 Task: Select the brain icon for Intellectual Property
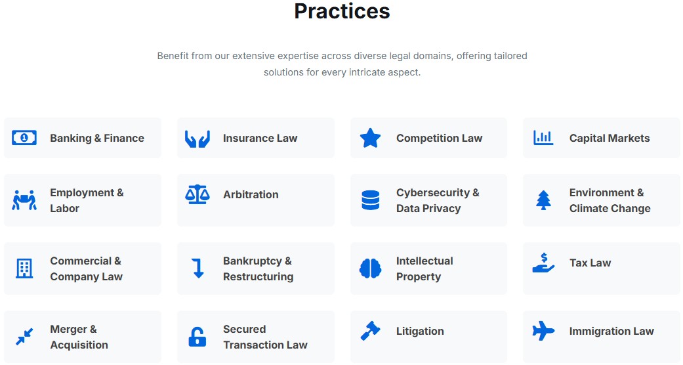click(370, 268)
